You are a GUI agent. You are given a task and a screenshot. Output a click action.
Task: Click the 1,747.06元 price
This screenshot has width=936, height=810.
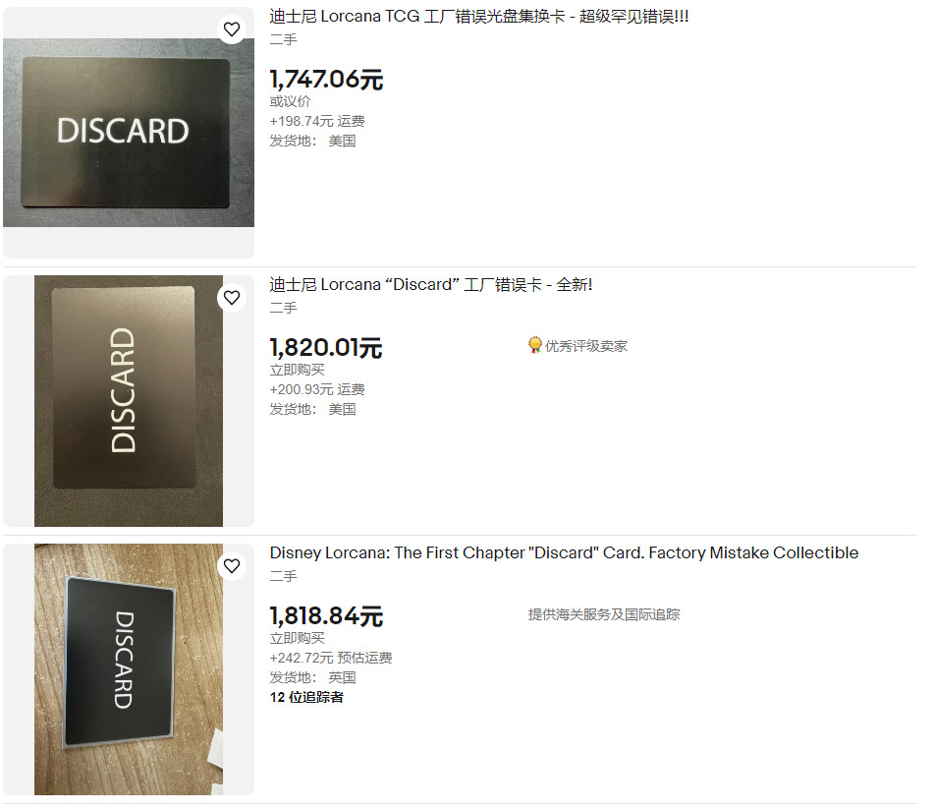coord(326,80)
